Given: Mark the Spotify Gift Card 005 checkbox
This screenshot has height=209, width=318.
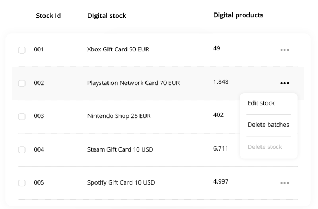Looking at the screenshot, I should pos(22,183).
